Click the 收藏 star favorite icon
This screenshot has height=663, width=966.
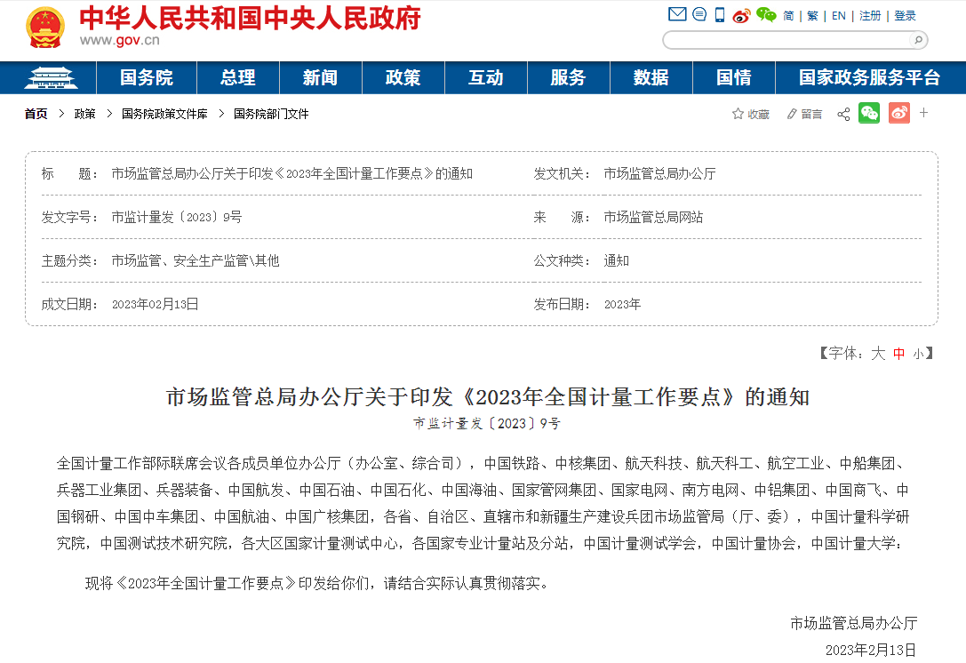(x=738, y=114)
